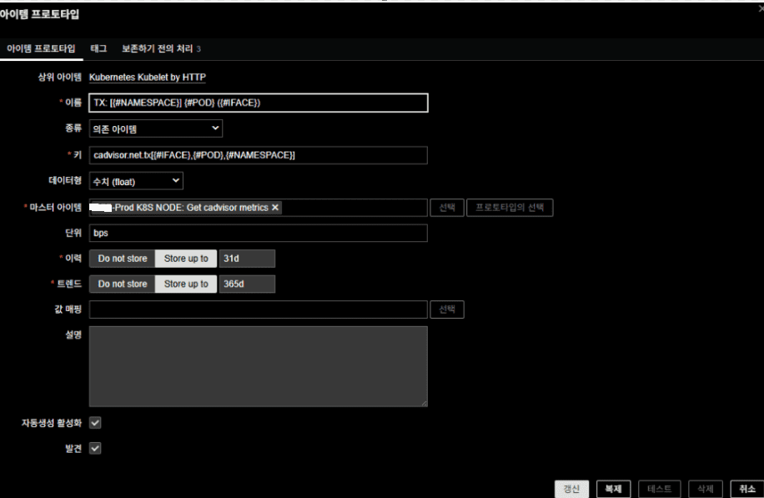This screenshot has width=764, height=498.
Task: Select Do not store for 이력
Action: (x=122, y=259)
